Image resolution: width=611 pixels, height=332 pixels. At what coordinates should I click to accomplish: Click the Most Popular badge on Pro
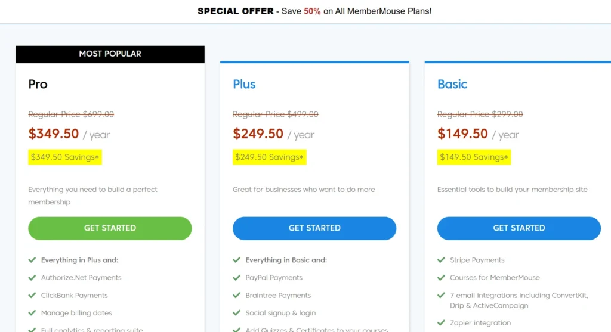point(110,54)
